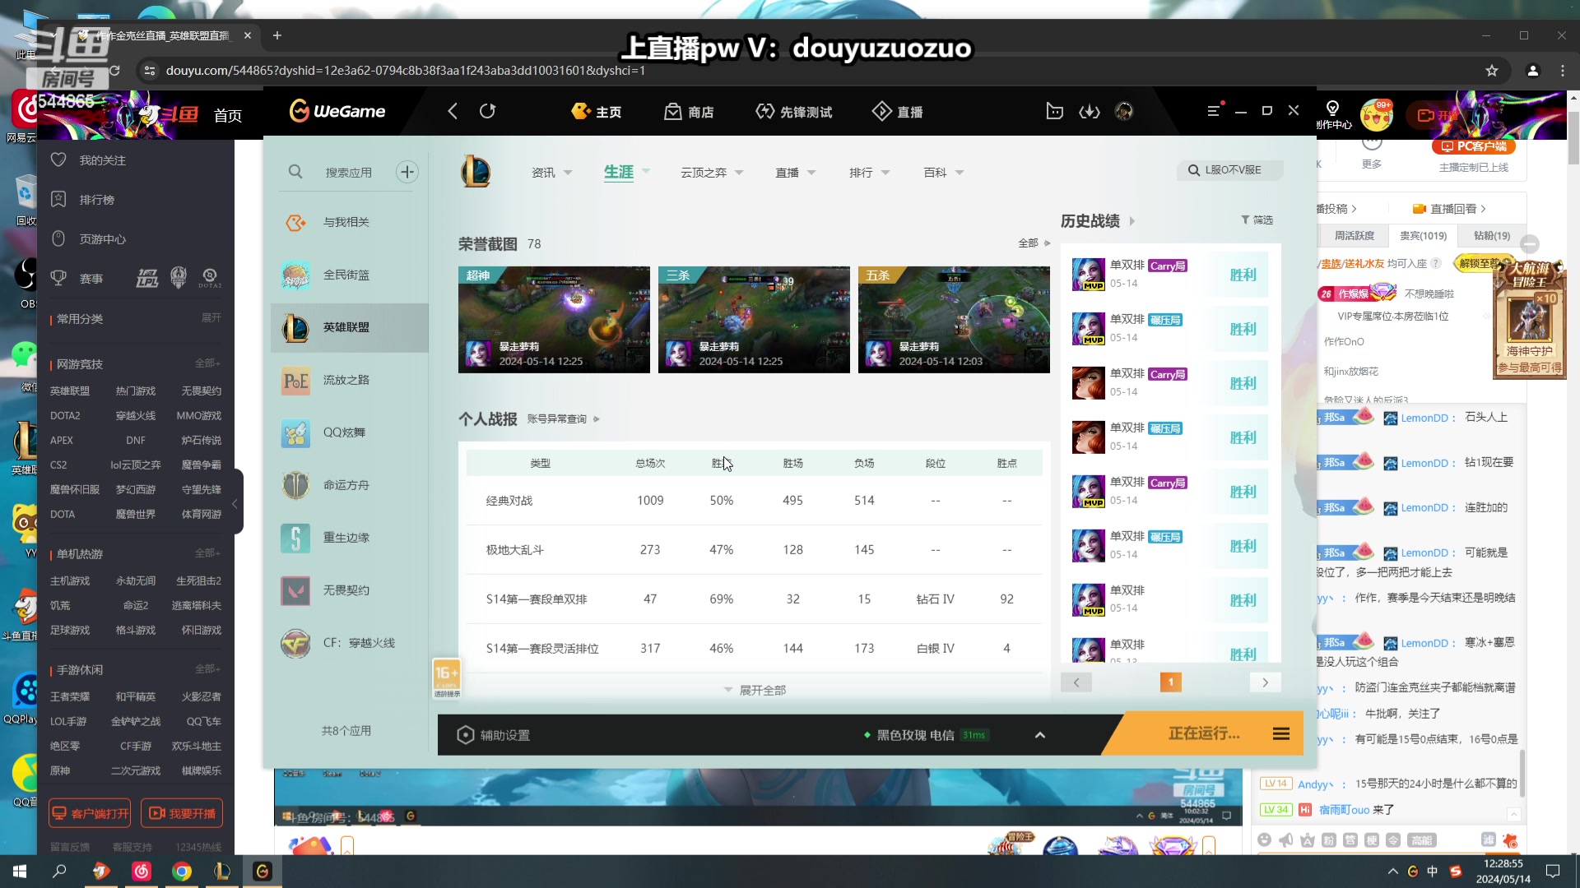Open the 五杀 honor screenshot thumbnail
Screen dimensions: 1580x888
pos(954,319)
